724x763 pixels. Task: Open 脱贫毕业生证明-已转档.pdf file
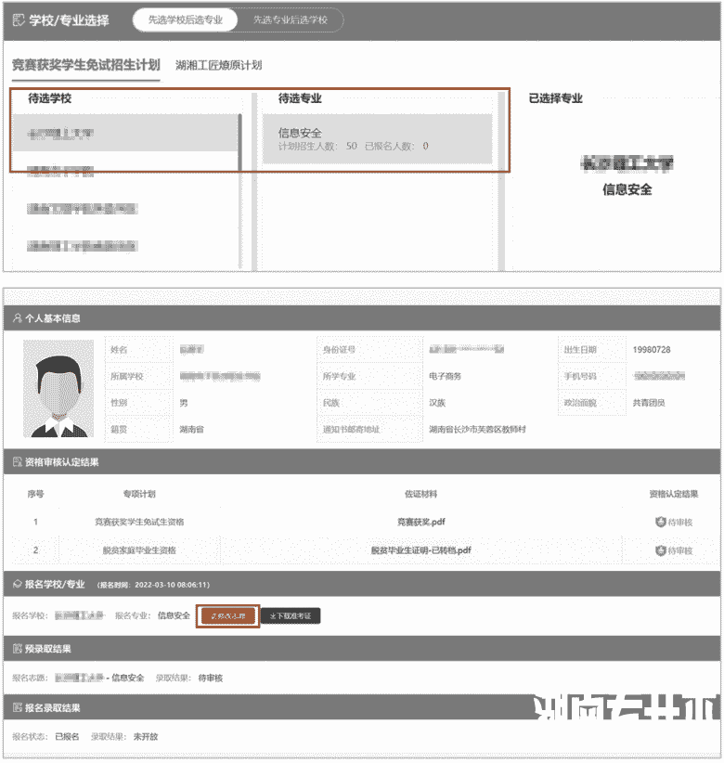pos(420,550)
